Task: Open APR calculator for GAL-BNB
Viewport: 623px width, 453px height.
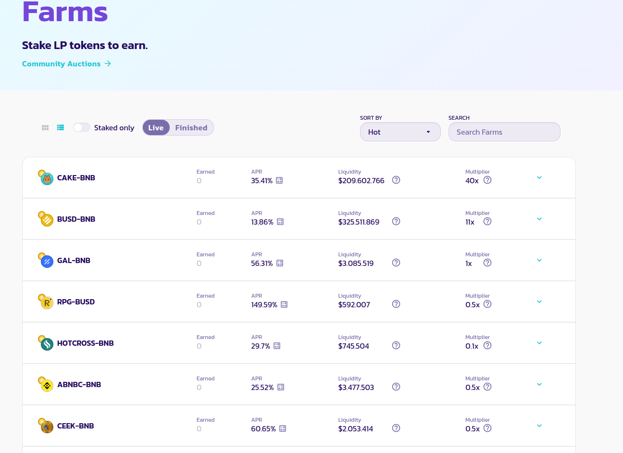Action: [x=280, y=263]
